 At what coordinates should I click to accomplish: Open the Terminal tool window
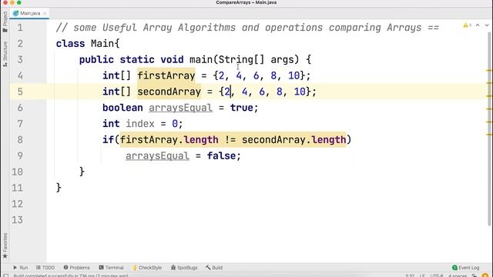[x=111, y=268]
